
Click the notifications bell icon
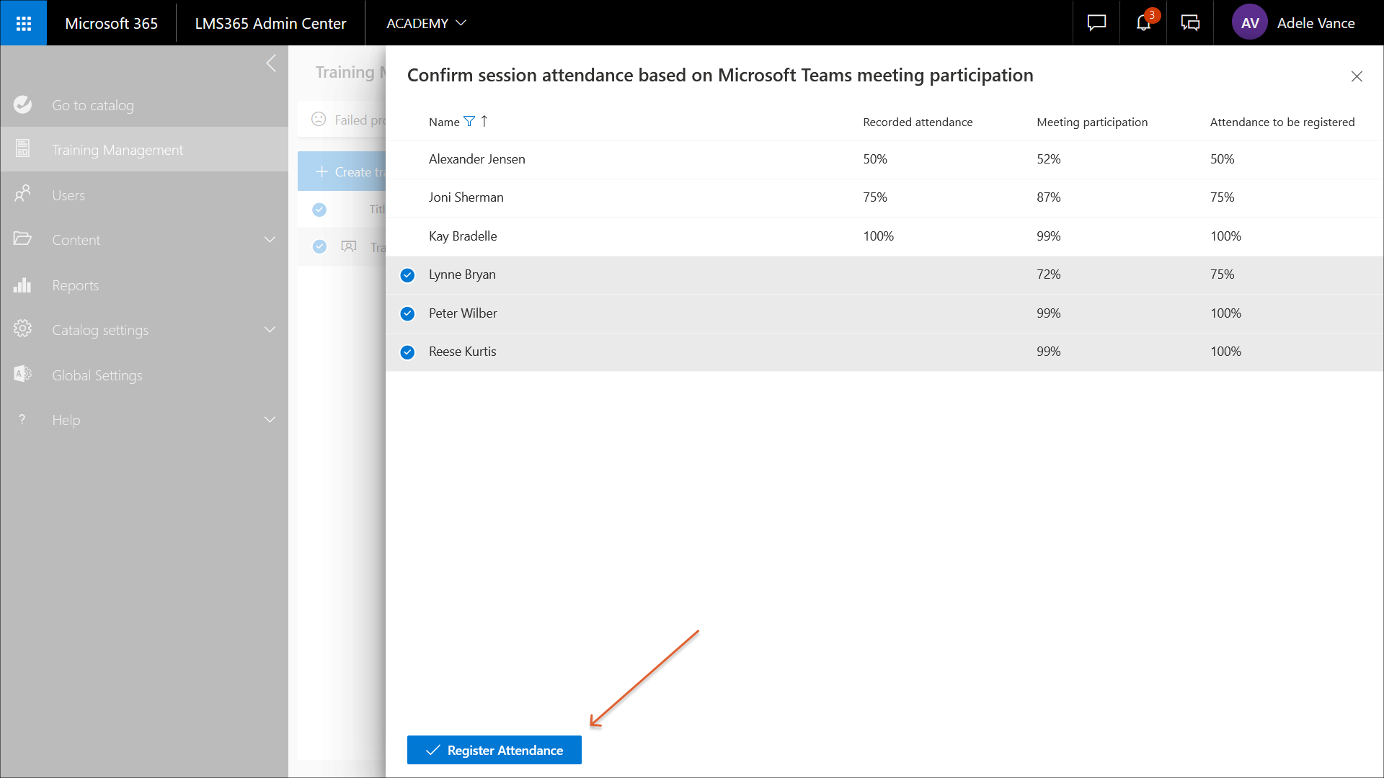click(1143, 23)
